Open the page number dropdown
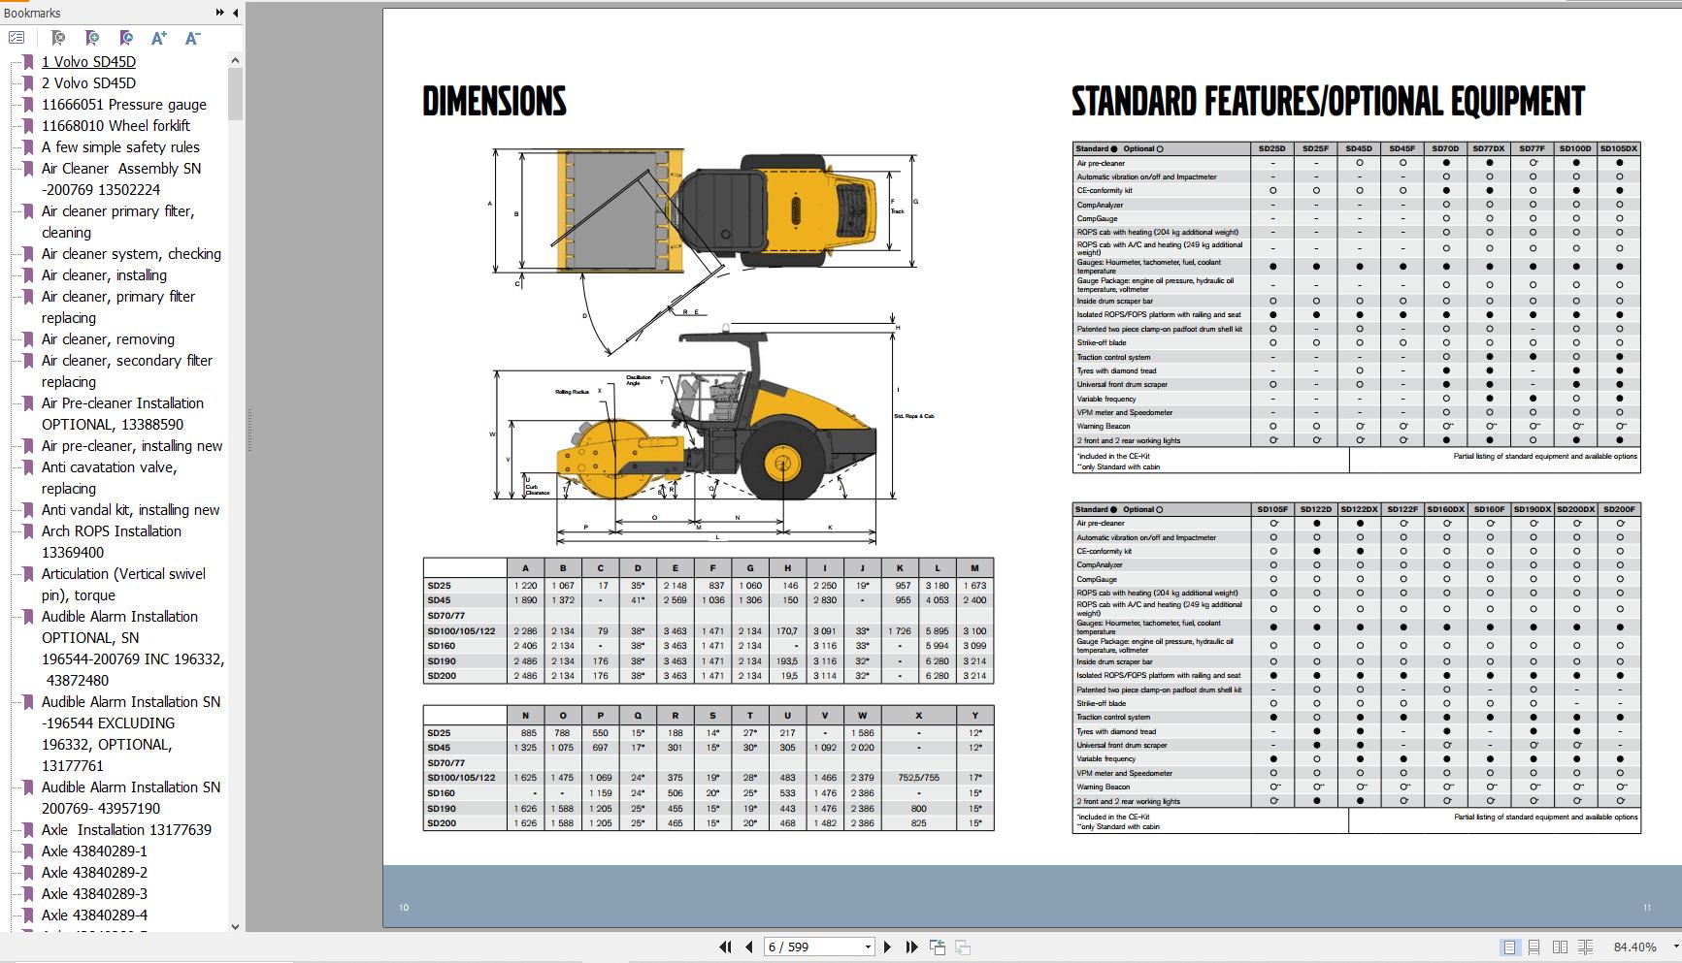The height and width of the screenshot is (963, 1682). coord(868,946)
